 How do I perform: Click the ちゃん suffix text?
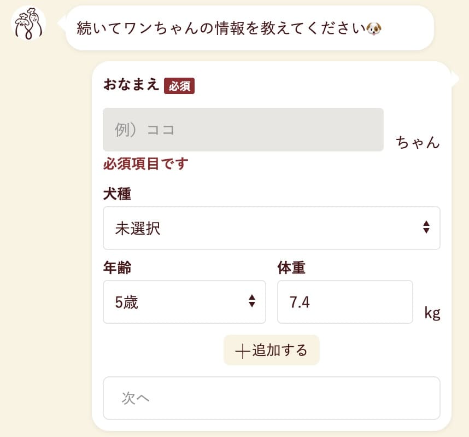[418, 142]
